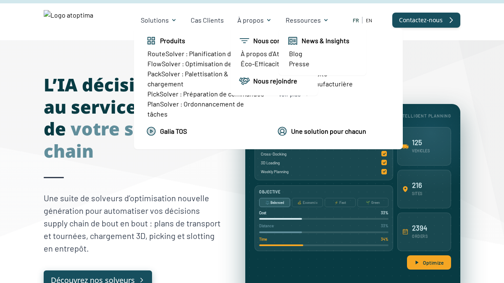Open PlanSolver ordonnancement de tâches entry
The image size is (504, 283).
pos(196,109)
